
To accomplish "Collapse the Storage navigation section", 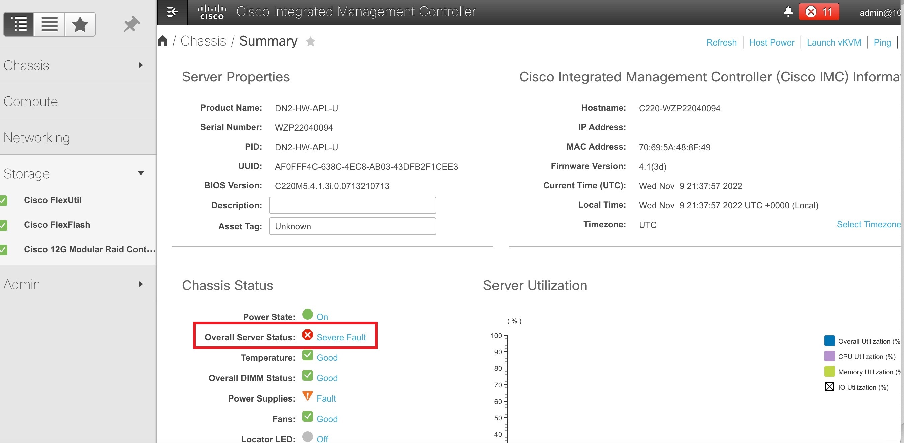I will 141,173.
